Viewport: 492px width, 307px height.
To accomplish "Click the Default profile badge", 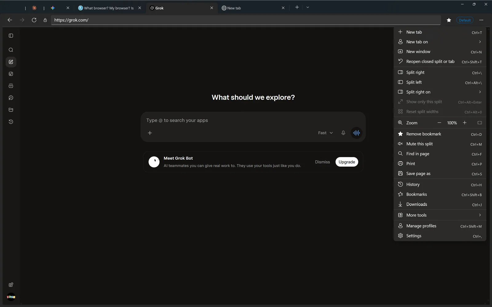I will 465,20.
